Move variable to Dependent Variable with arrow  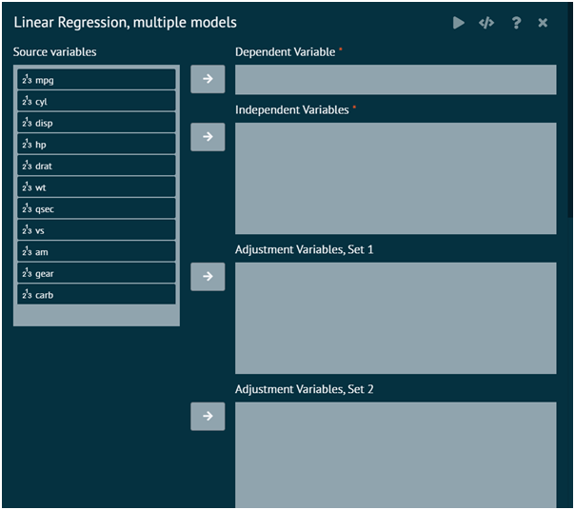[208, 79]
